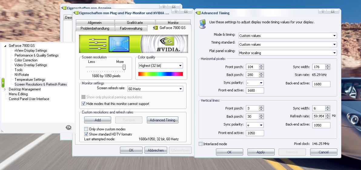Image resolution: width=361 pixels, height=170 pixels.
Task: Click the horizontal Front porch input field
Action: pos(252,67)
